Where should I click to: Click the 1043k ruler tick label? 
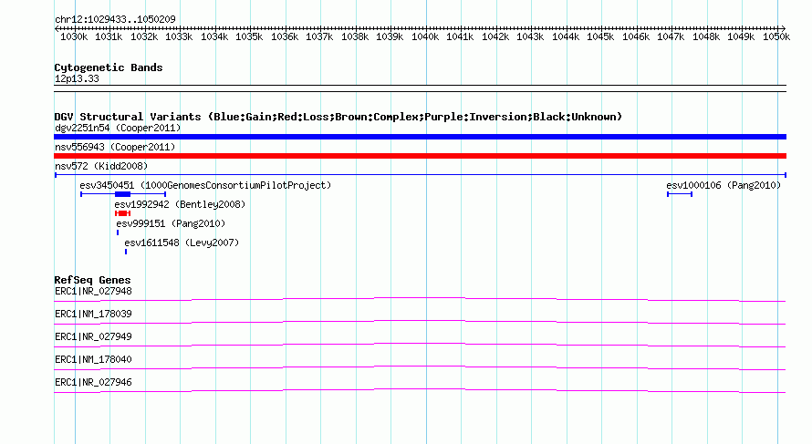pyautogui.click(x=530, y=37)
